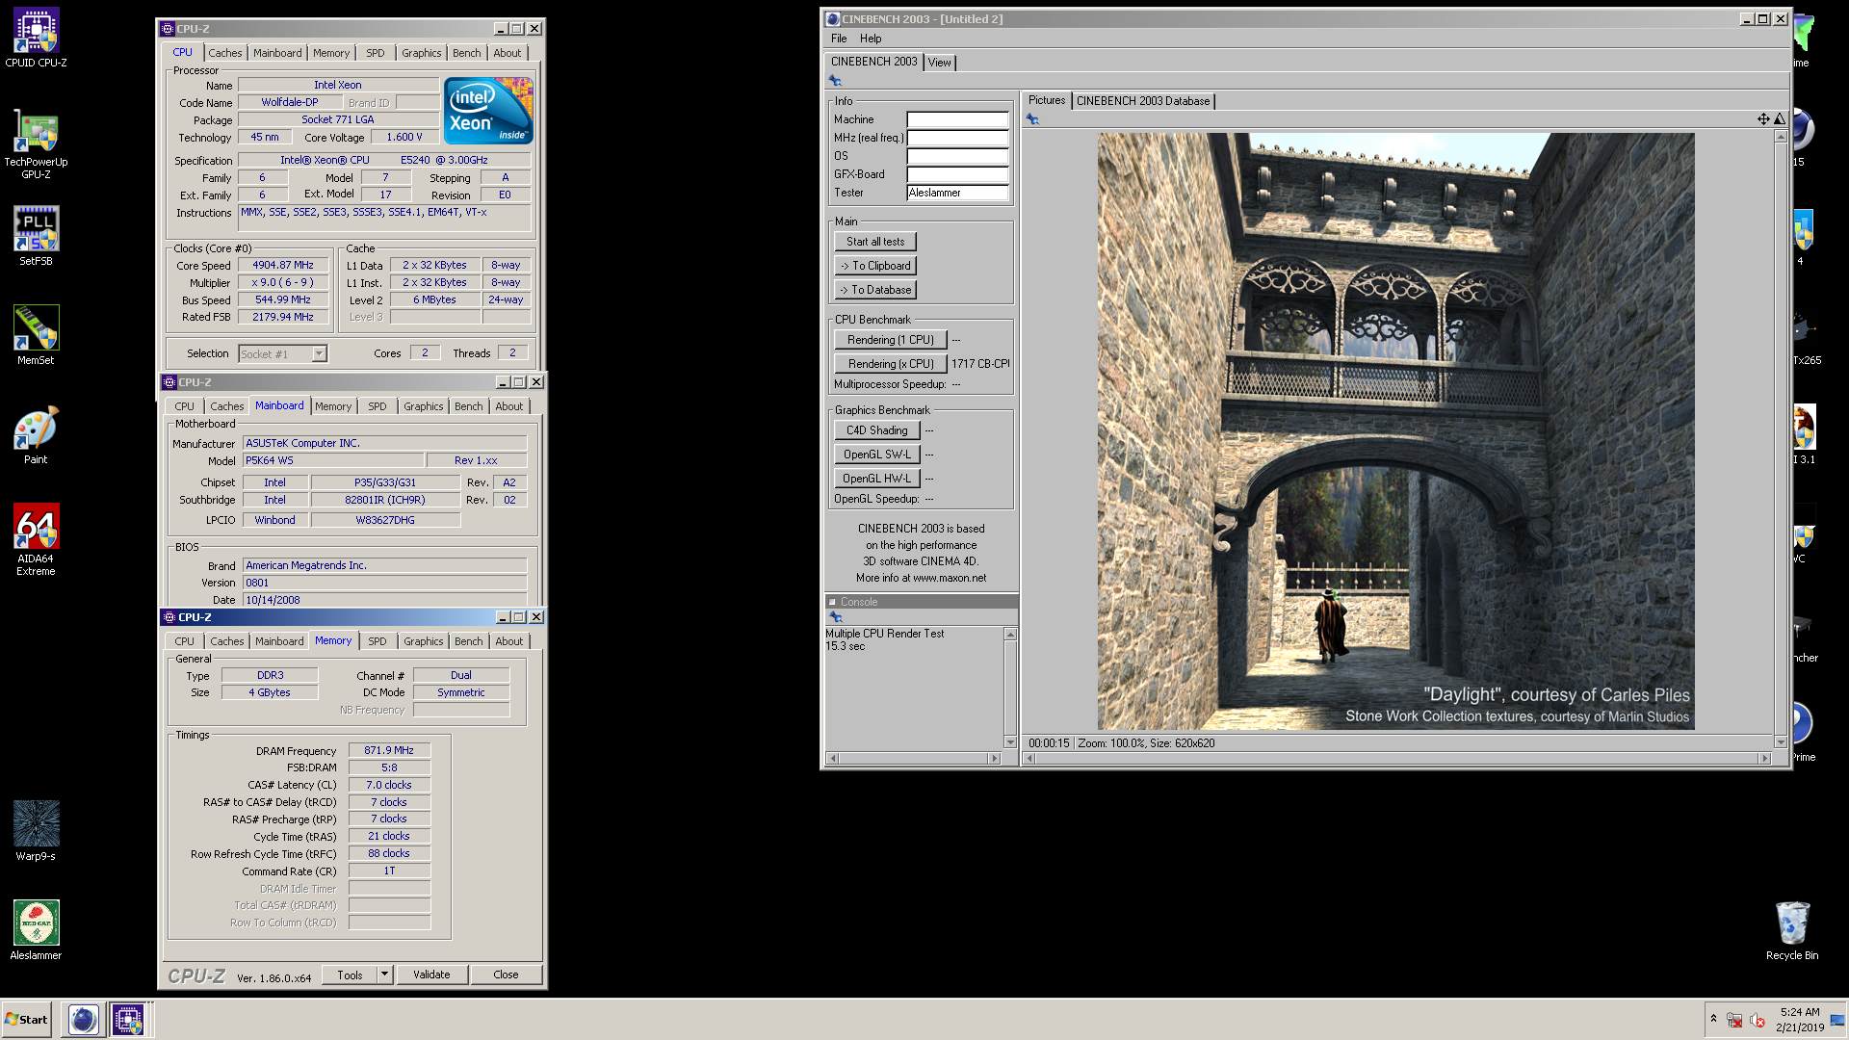
Task: Click the Windows Start button
Action: (26, 1020)
